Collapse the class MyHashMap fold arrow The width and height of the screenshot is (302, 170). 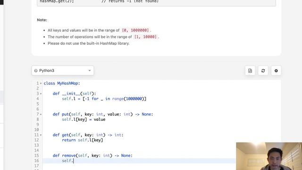pyautogui.click(x=41, y=84)
